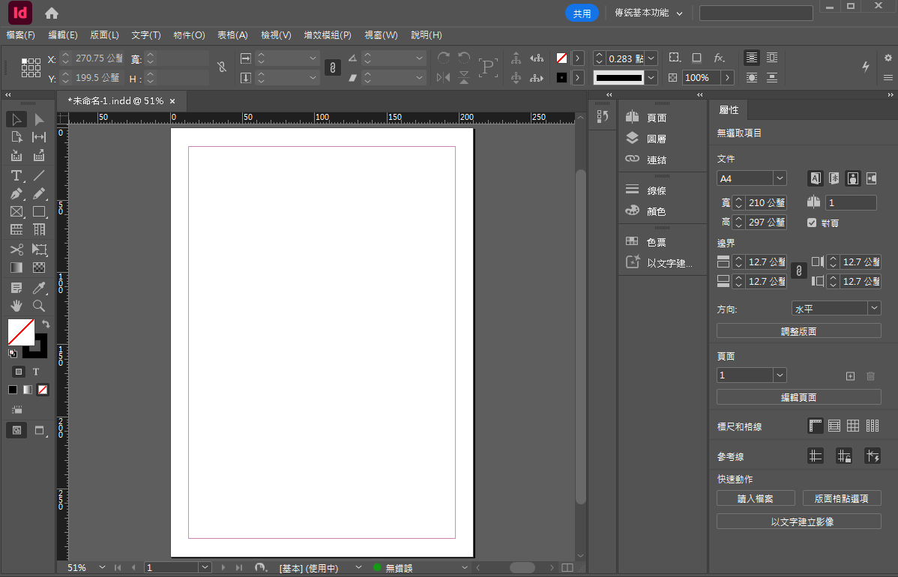This screenshot has height=577, width=898.
Task: Click the fill color swatch in toolbox
Action: tap(21, 332)
